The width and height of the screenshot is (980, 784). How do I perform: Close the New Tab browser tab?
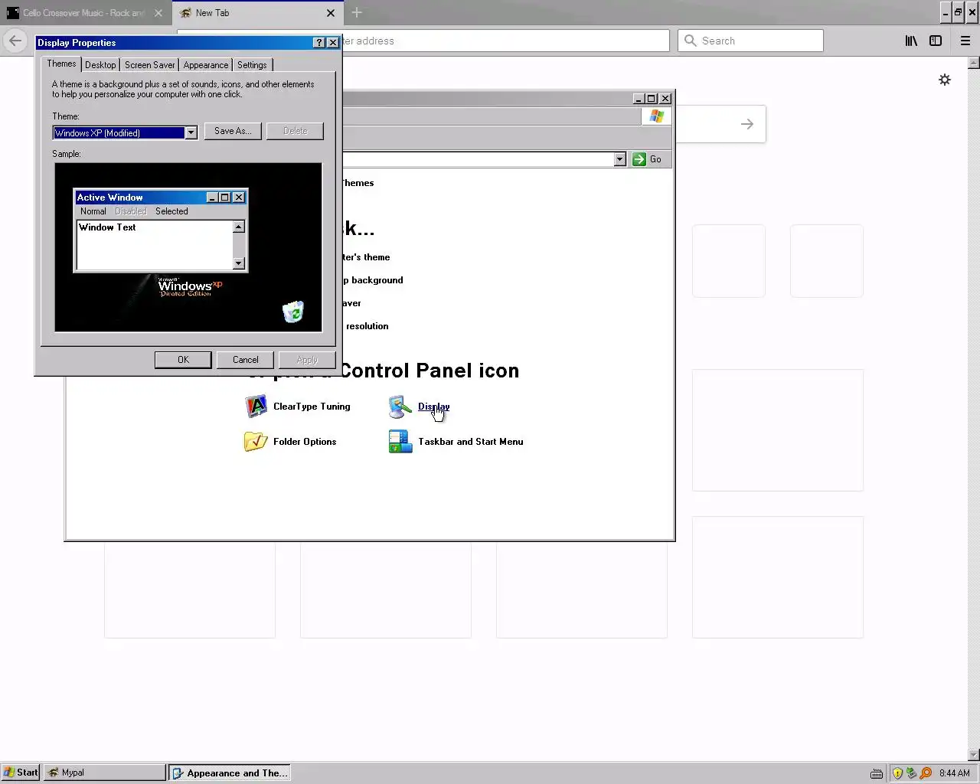(x=331, y=13)
